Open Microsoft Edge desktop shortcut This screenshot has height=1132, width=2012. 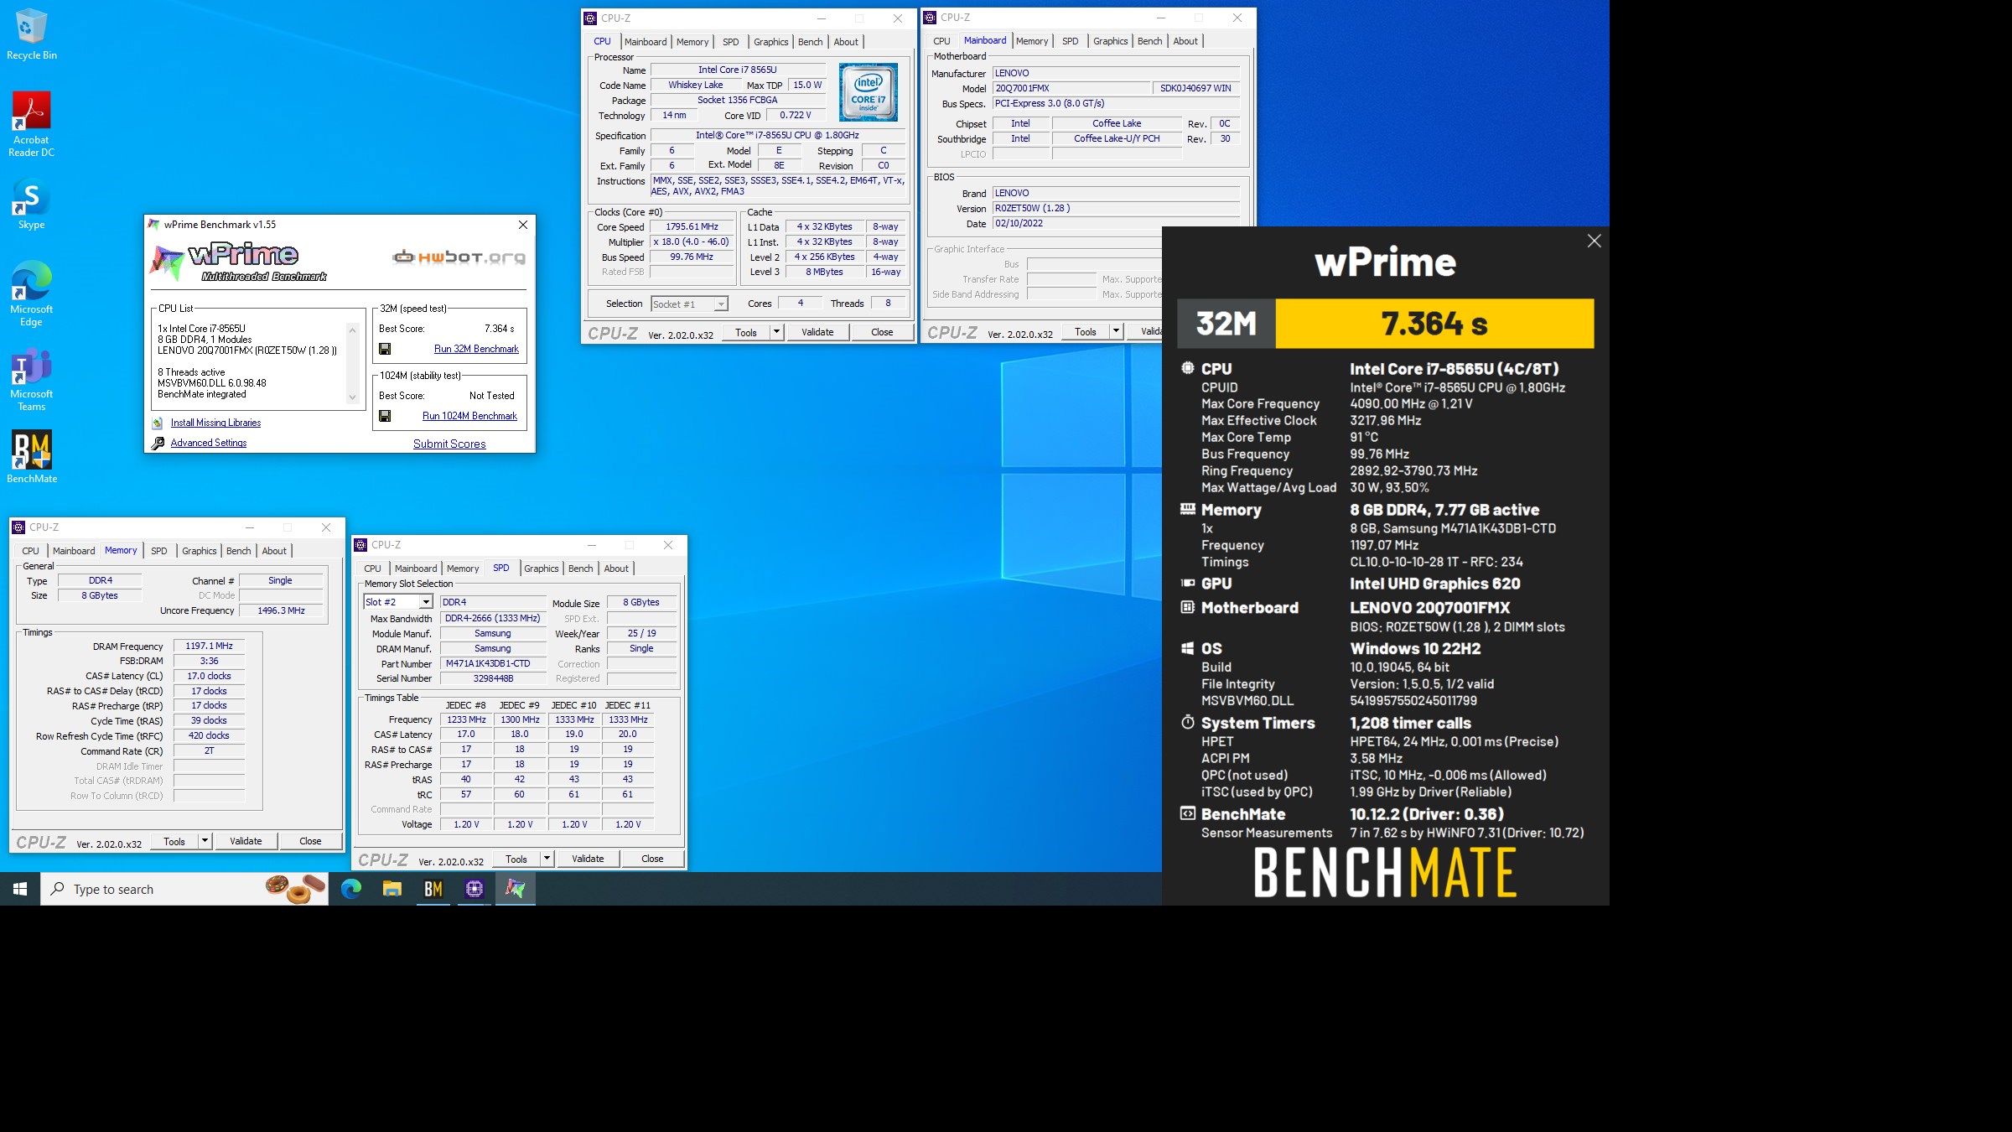click(31, 293)
